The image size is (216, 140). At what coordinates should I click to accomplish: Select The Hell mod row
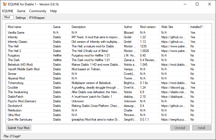tap(109, 46)
